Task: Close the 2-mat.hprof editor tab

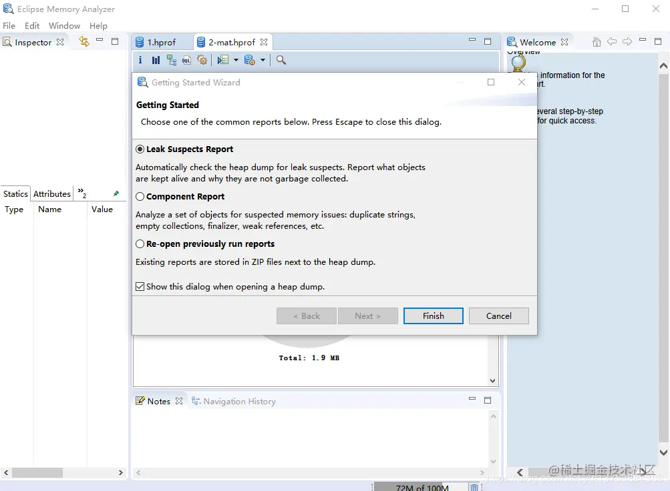Action: [264, 42]
